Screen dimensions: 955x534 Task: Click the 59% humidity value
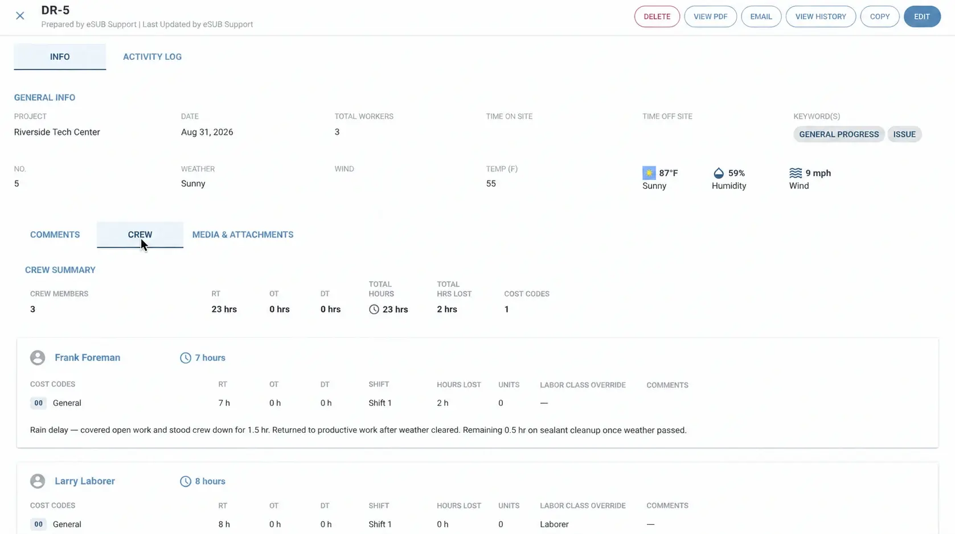736,173
